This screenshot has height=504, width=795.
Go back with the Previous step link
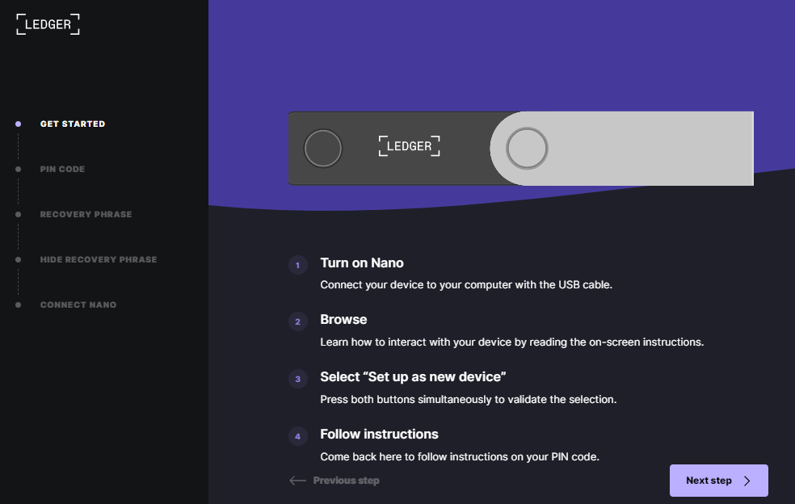[346, 480]
